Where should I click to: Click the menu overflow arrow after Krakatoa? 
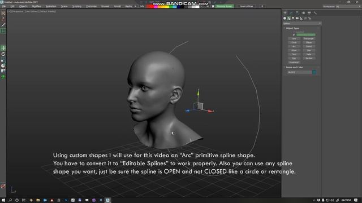tap(136, 6)
